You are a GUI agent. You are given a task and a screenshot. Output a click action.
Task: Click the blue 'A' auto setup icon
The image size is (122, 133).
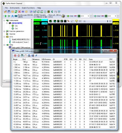[x=12, y=16]
